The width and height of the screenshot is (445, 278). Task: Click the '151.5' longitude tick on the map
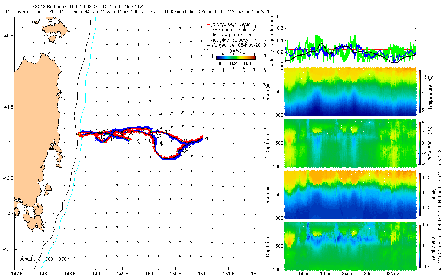228,274
